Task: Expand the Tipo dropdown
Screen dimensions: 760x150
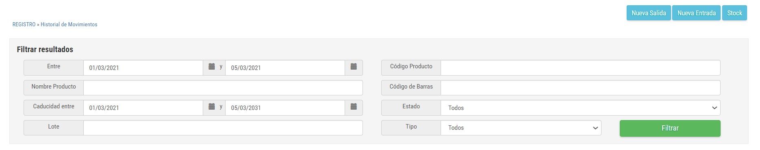Action: coord(521,128)
